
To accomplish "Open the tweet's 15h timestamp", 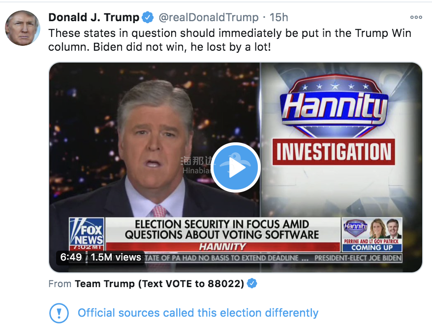I will (x=279, y=18).
